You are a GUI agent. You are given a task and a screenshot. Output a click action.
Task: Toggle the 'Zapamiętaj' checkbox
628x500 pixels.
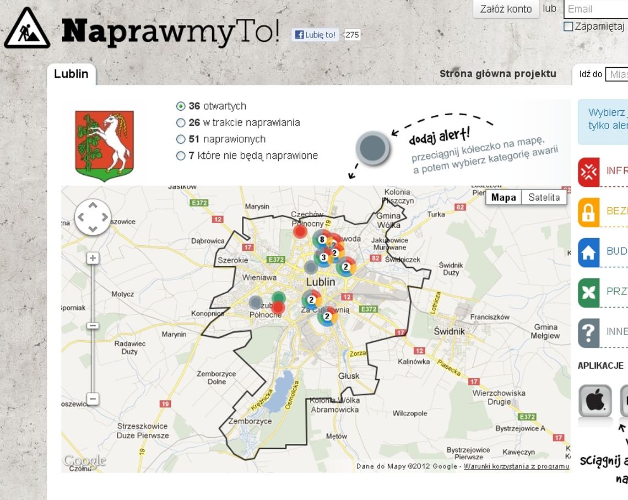point(568,26)
